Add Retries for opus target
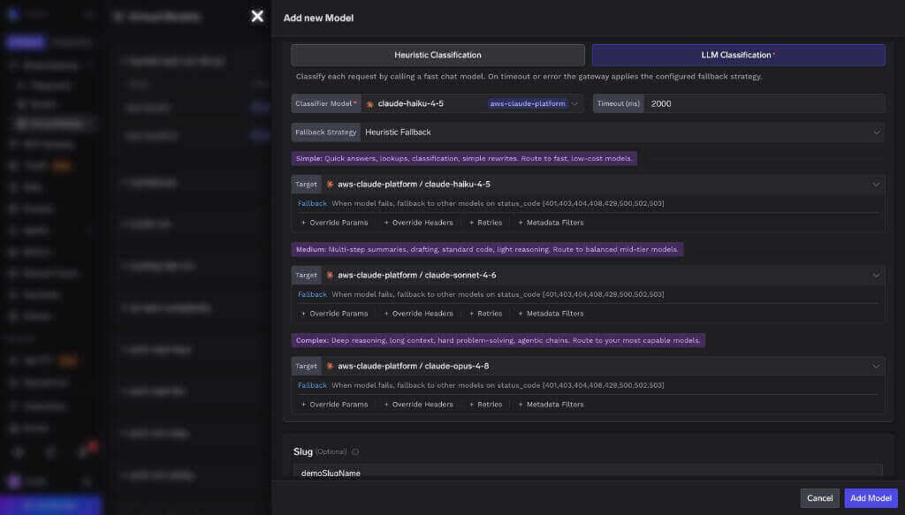Image resolution: width=905 pixels, height=515 pixels. click(485, 405)
